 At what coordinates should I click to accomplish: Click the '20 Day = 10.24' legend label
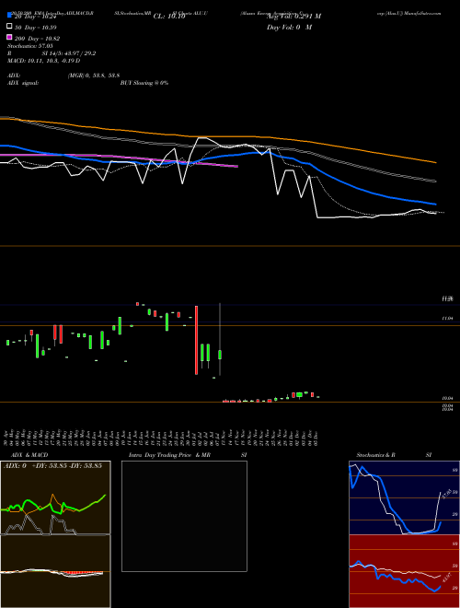coord(36,17)
